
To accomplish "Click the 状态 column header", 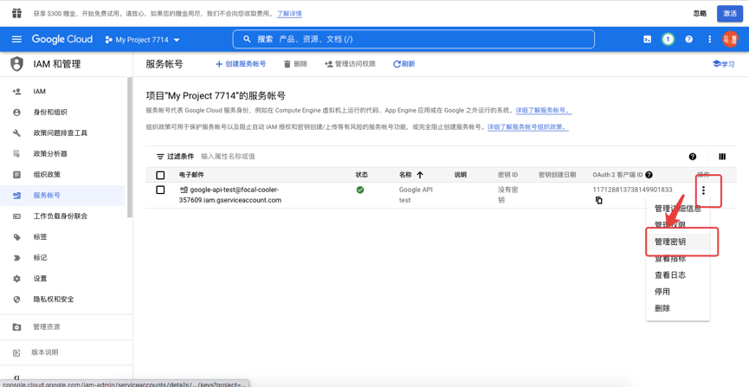I will pos(362,175).
